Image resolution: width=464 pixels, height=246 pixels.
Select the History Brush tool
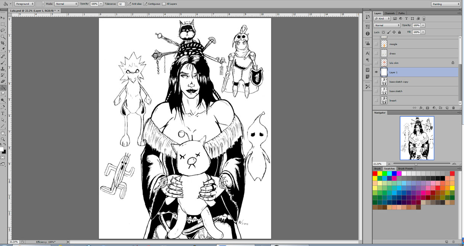(3, 75)
